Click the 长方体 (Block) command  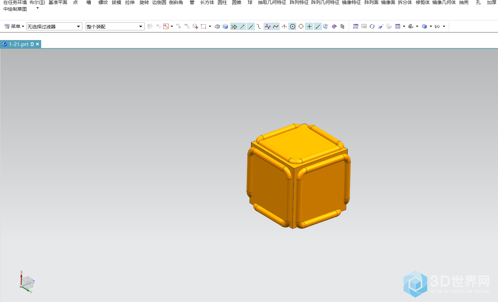[x=207, y=2]
